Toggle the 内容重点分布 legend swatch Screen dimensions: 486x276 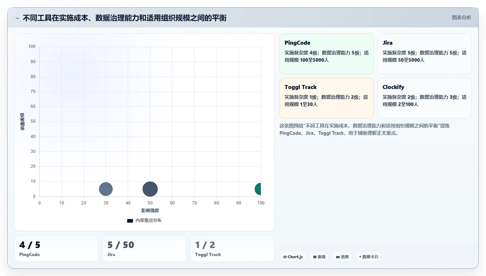130,220
